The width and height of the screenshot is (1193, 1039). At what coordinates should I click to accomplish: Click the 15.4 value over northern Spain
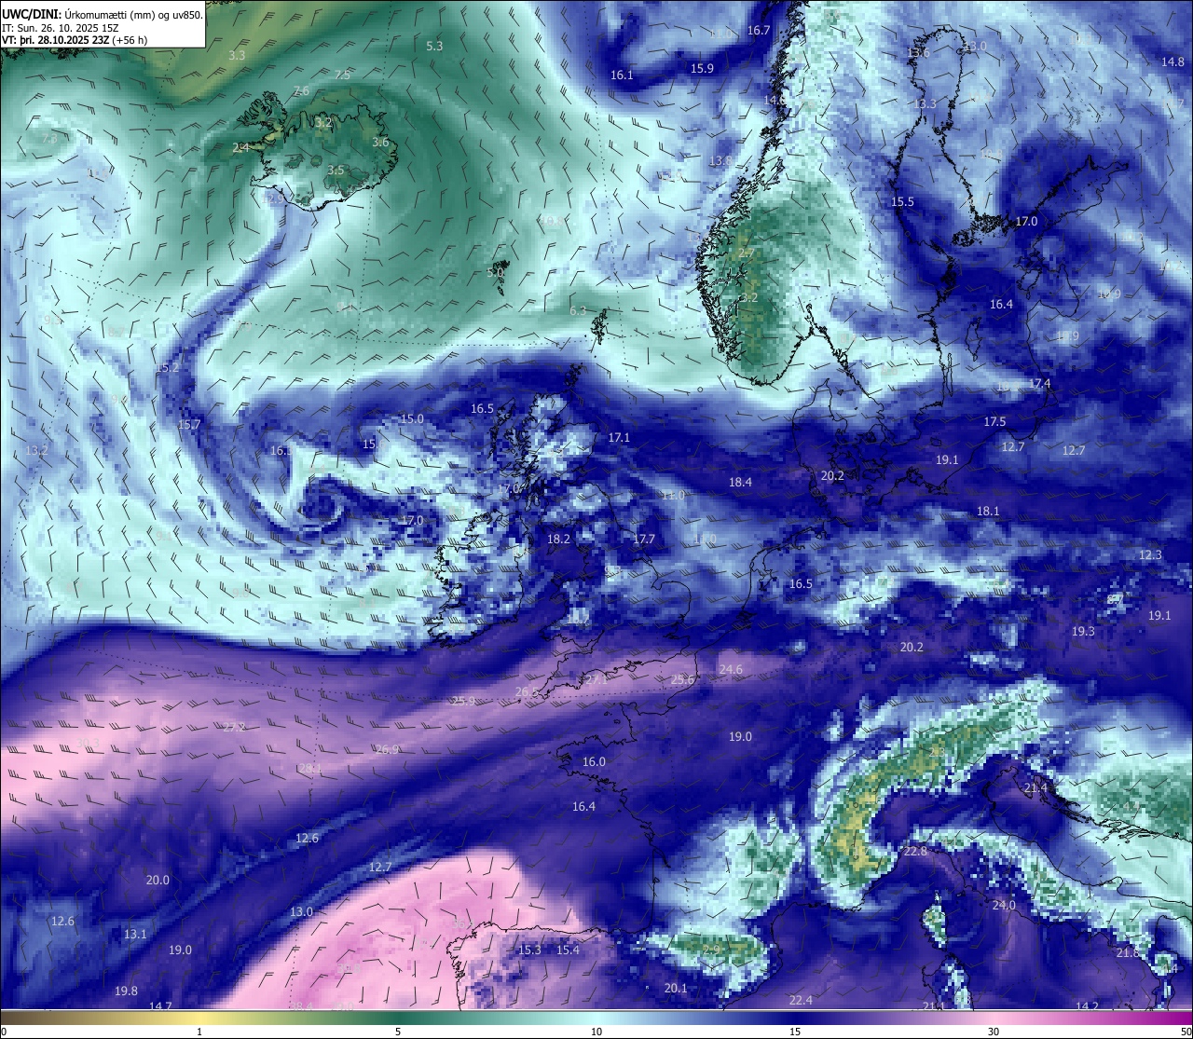click(x=568, y=950)
